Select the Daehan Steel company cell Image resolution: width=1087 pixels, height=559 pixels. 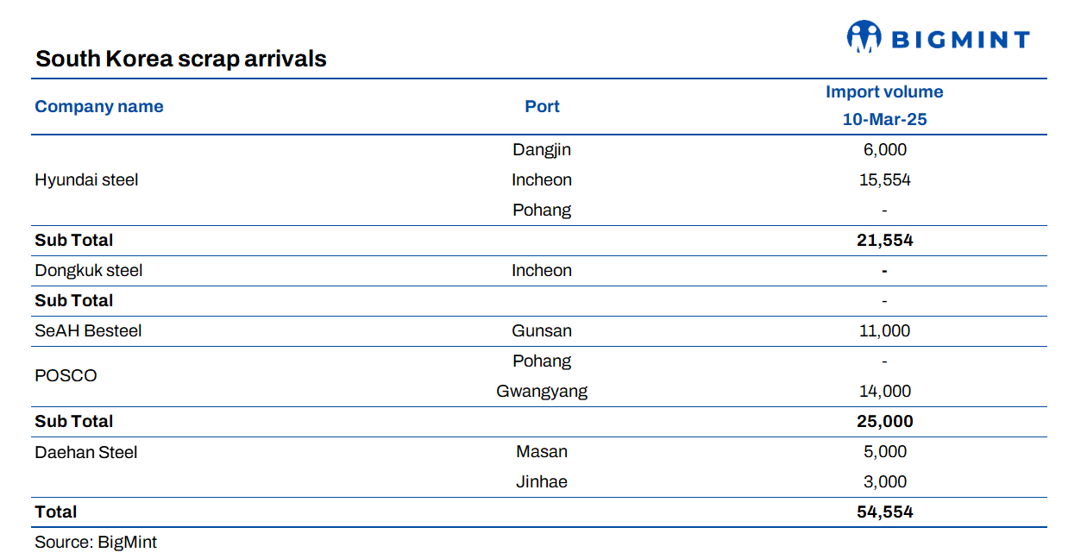tap(86, 452)
